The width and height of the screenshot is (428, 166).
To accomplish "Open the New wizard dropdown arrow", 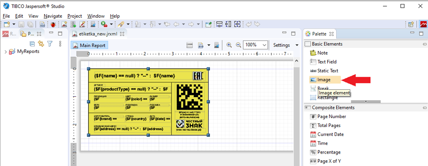I will click(x=14, y=24).
